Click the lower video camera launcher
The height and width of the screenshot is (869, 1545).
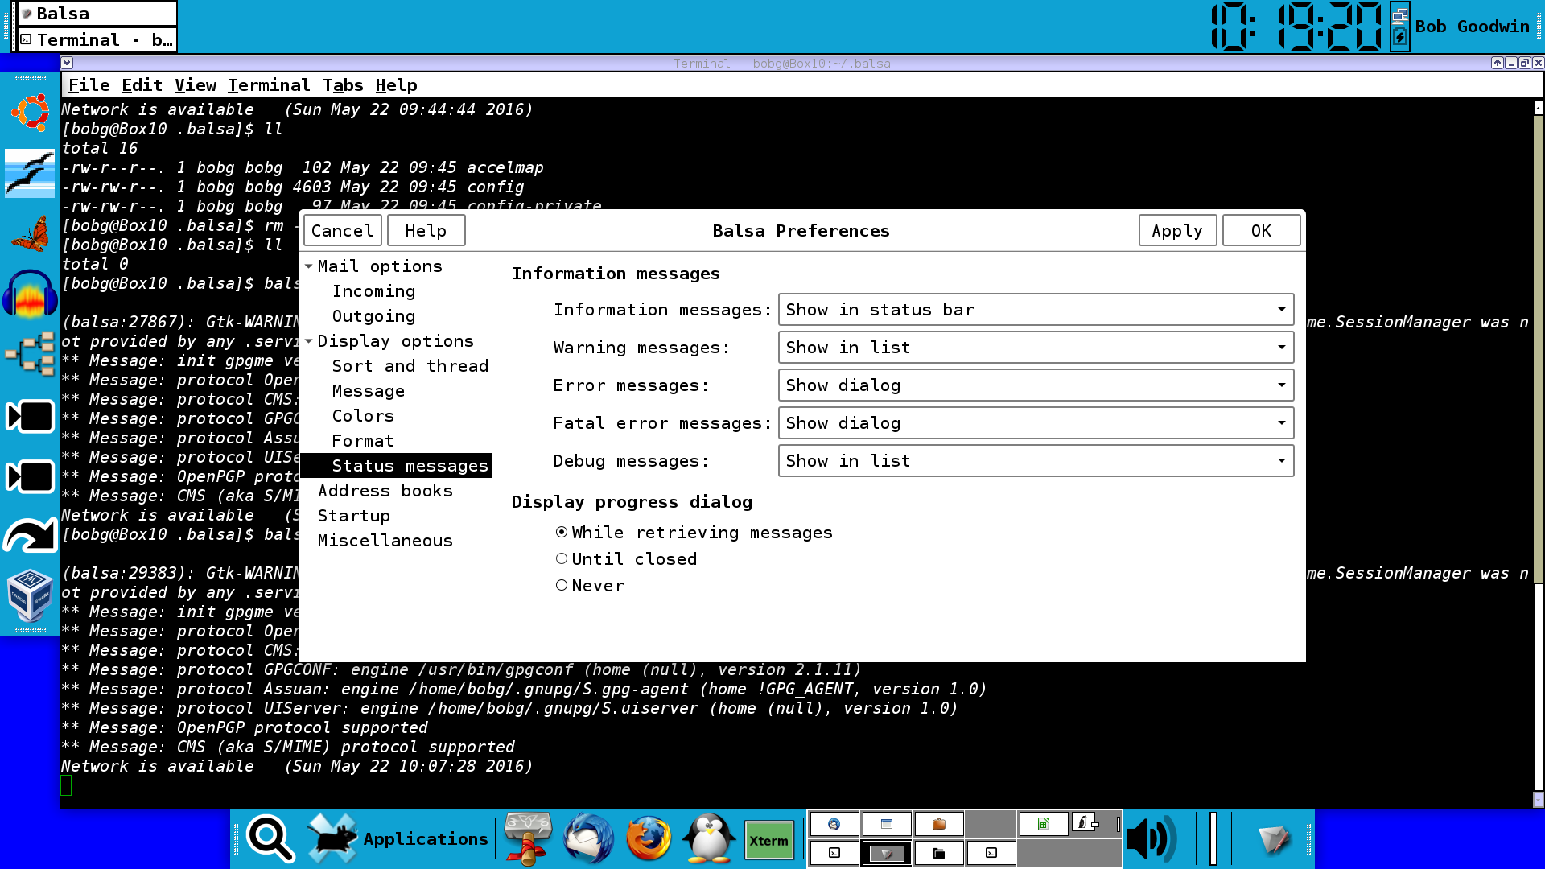tap(31, 476)
